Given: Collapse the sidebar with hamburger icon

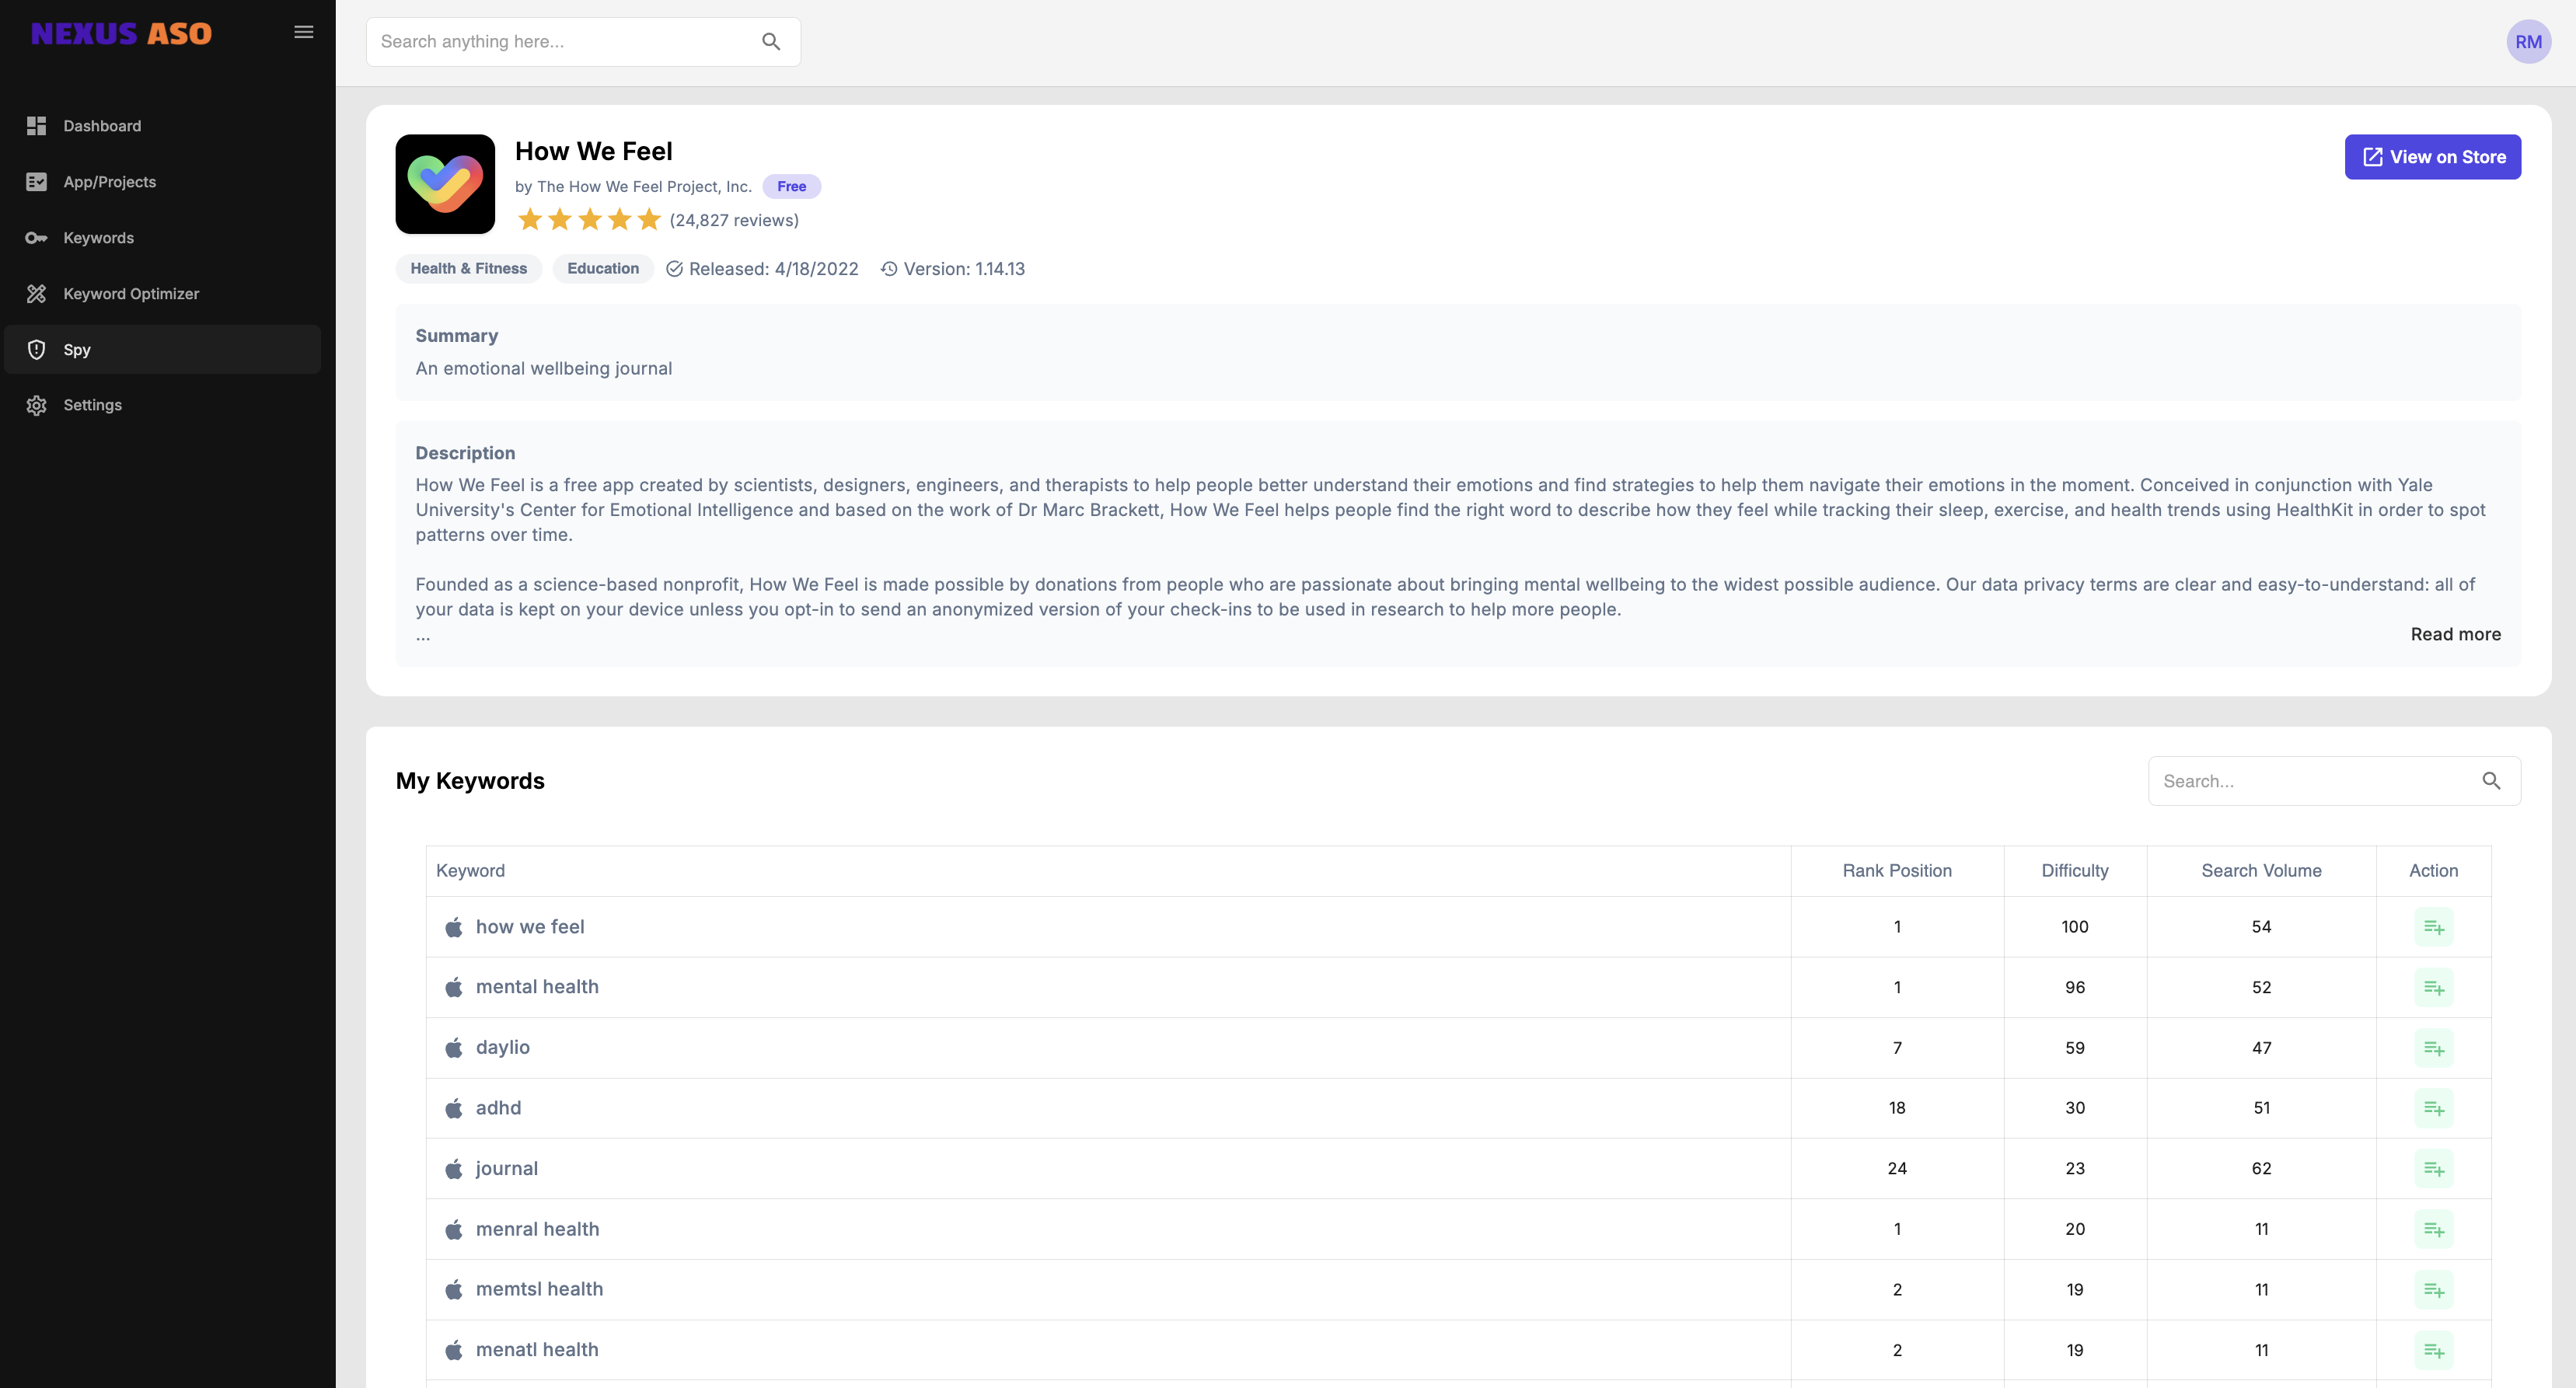Looking at the screenshot, I should pos(303,32).
